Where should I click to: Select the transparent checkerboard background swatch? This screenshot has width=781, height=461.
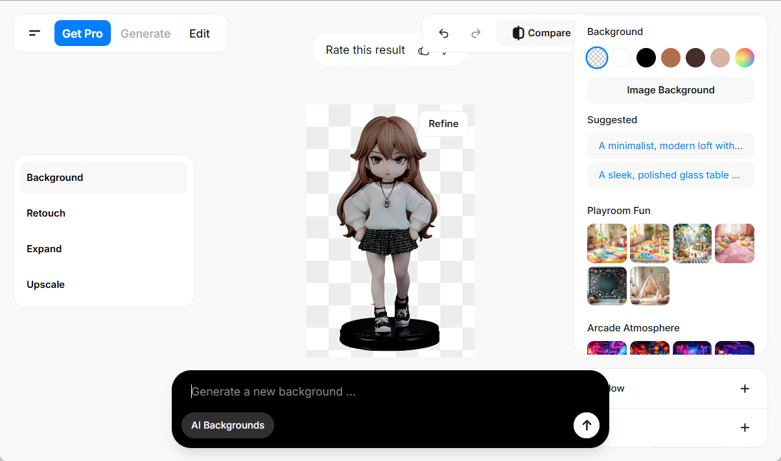point(596,58)
